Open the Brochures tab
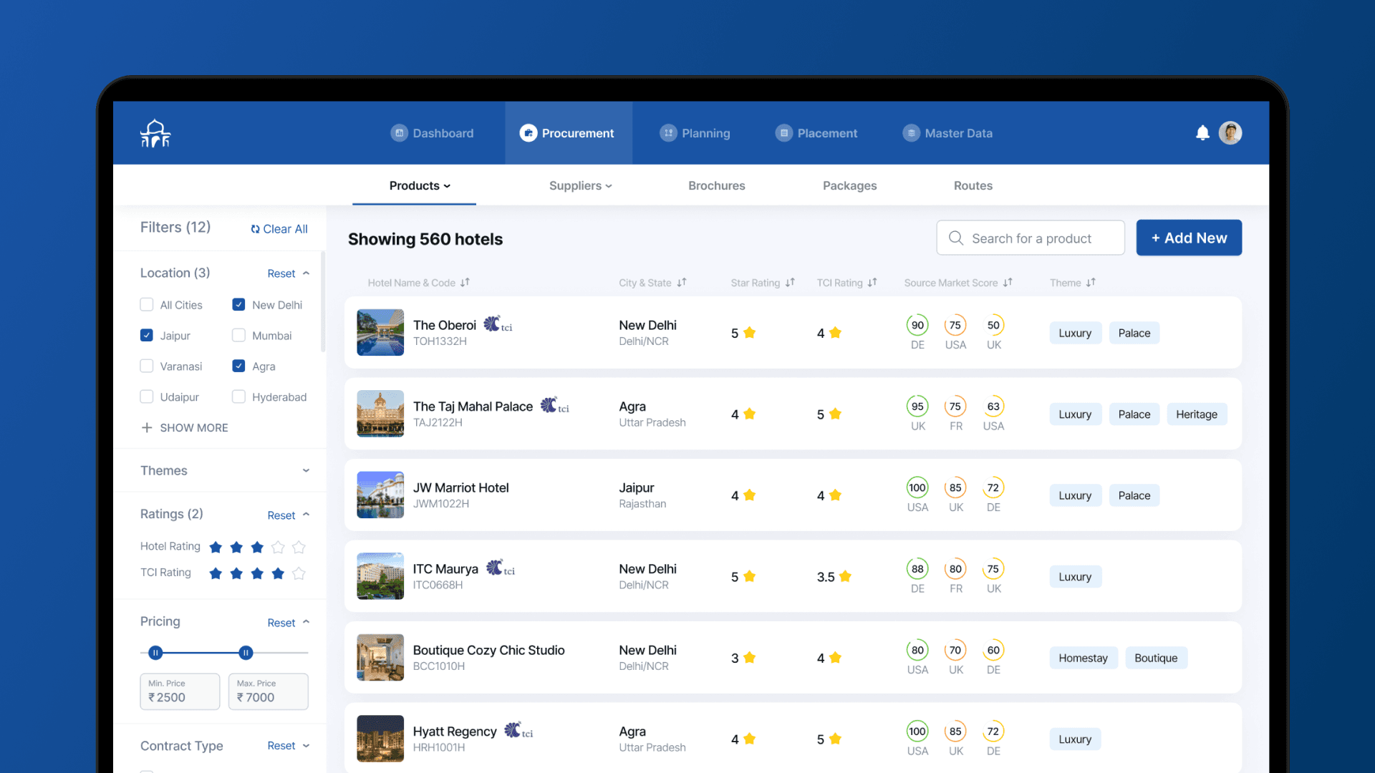The width and height of the screenshot is (1375, 773). click(716, 186)
